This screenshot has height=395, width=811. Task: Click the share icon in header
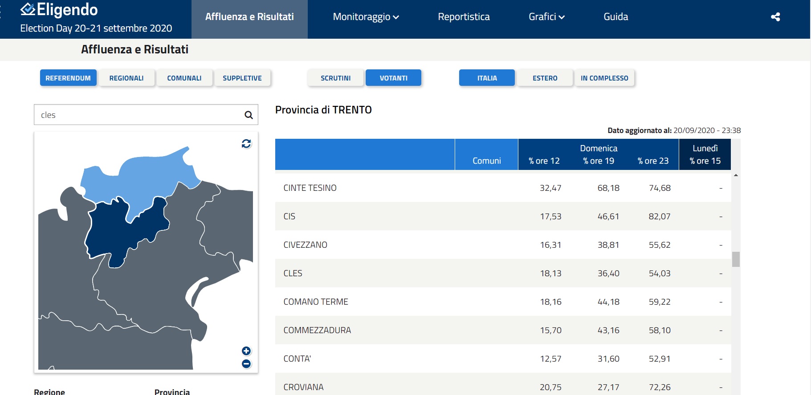pos(775,17)
